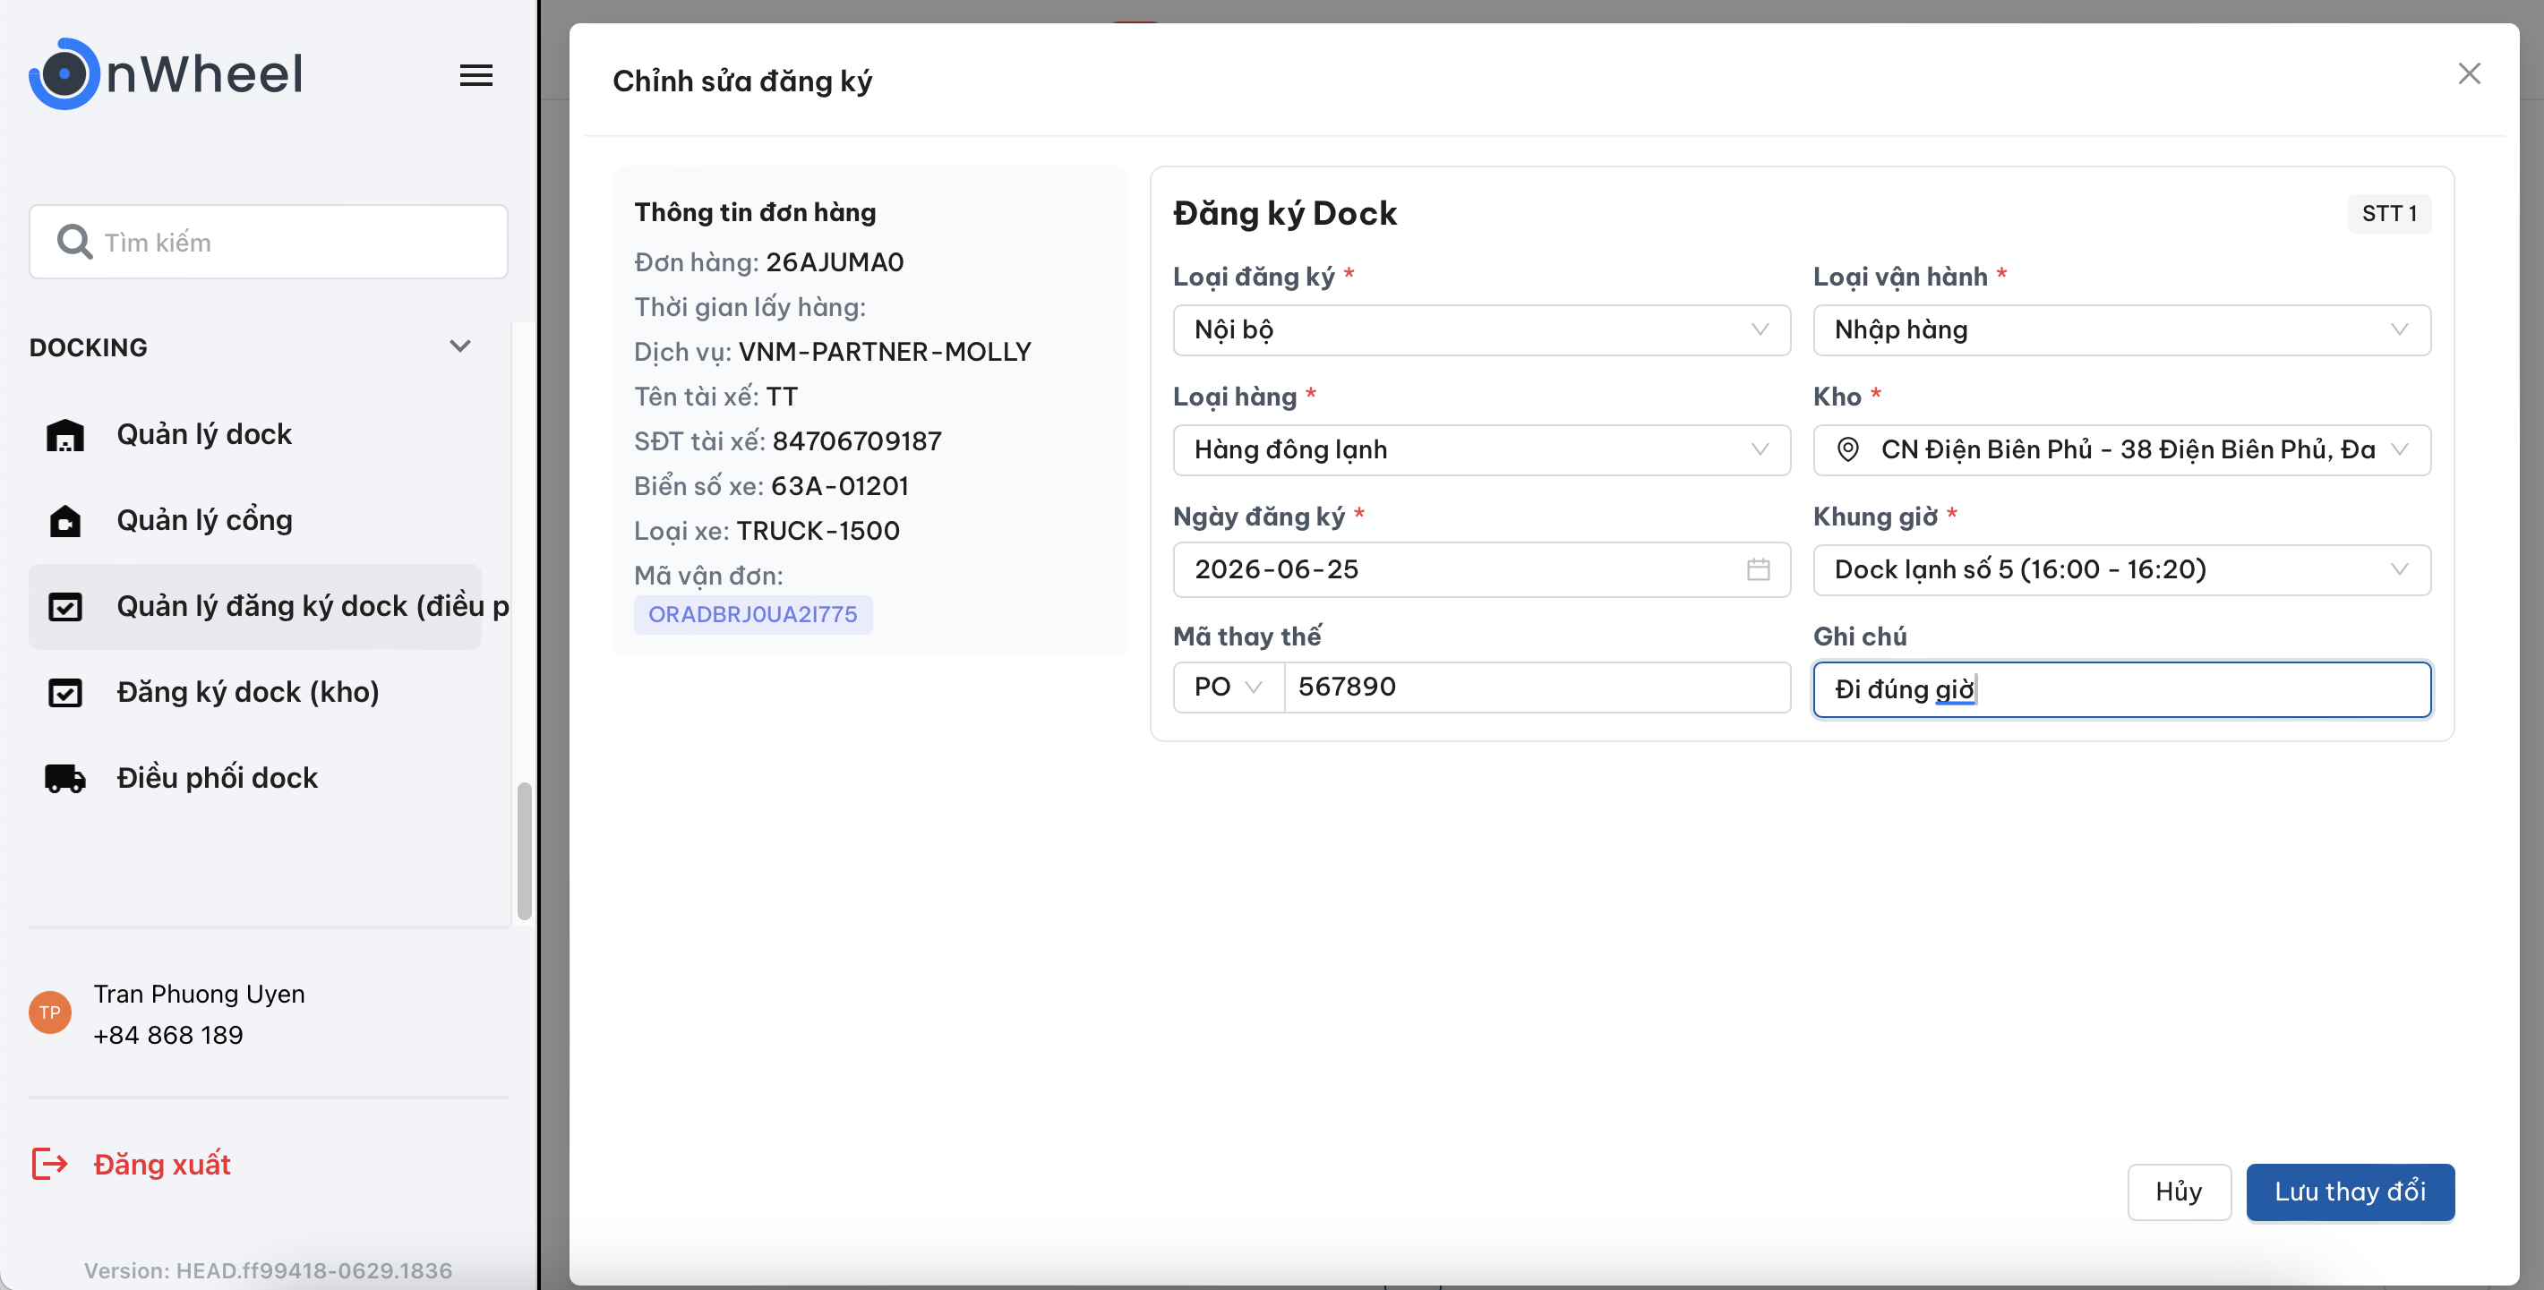Click the ORADBRJ0UA2I775 waybill tag
The height and width of the screenshot is (1290, 2544).
pos(752,615)
